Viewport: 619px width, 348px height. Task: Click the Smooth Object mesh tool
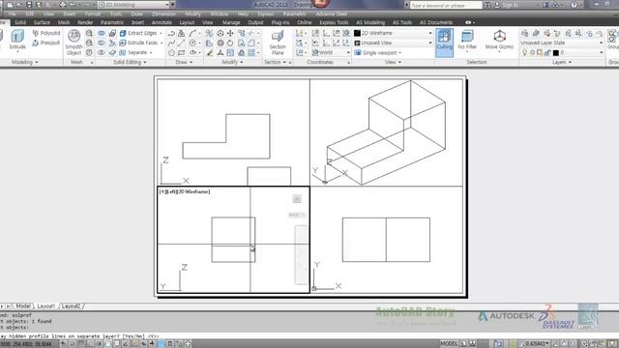click(x=74, y=42)
